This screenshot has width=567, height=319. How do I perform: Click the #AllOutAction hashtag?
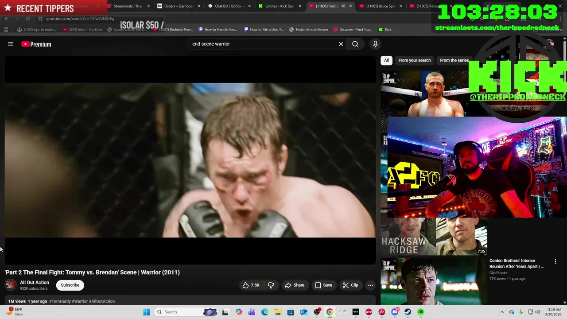(x=102, y=301)
